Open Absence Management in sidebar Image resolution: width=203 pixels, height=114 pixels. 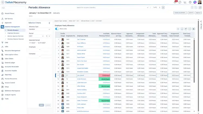tap(12, 27)
